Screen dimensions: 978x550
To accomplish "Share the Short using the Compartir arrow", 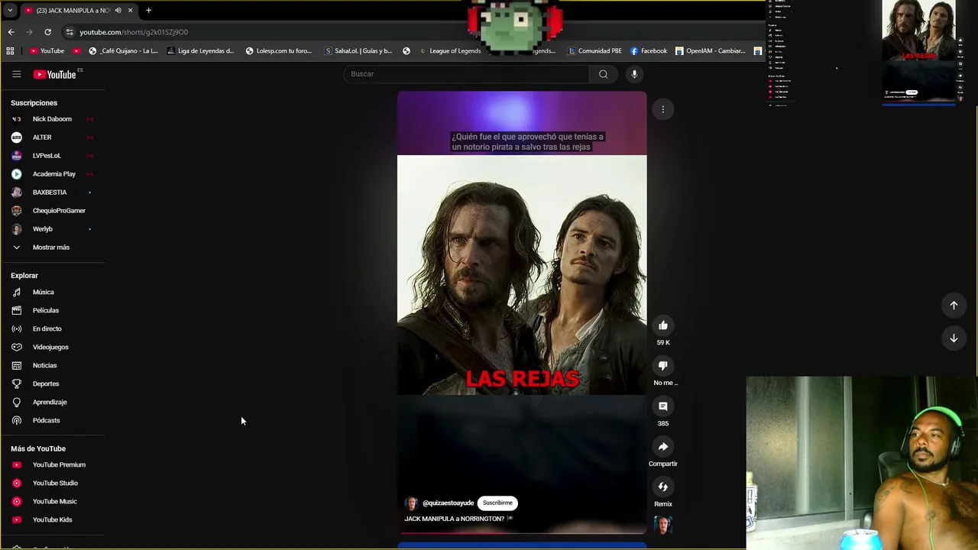I will pyautogui.click(x=663, y=447).
